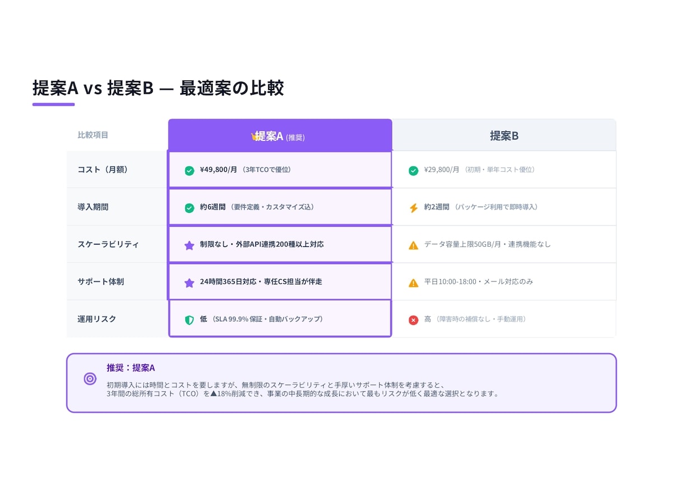
Task: Click the 約6週間 implementation text
Action: coord(213,207)
